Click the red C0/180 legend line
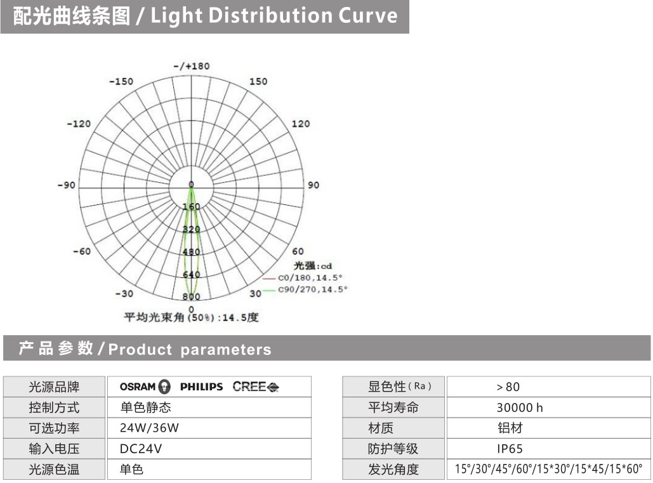Screen dimensions: 653x483 [x=268, y=278]
